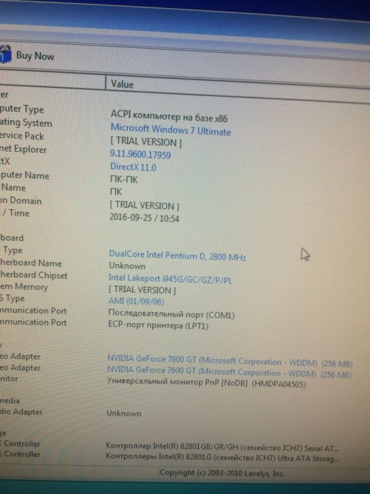Select the Intel 82801GB/GR/GH Serial ATA controller value
This screenshot has width=370, height=494.
[223, 447]
